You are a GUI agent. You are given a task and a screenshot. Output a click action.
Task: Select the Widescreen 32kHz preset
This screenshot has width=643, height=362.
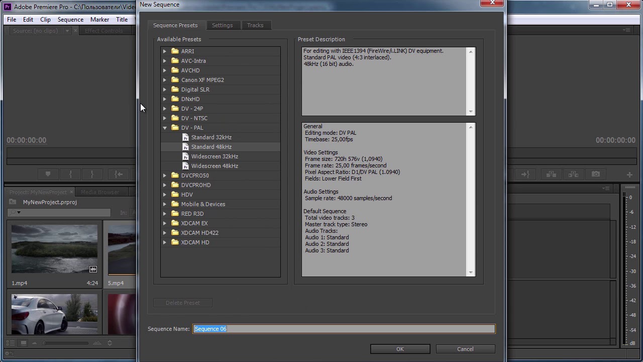pyautogui.click(x=215, y=156)
